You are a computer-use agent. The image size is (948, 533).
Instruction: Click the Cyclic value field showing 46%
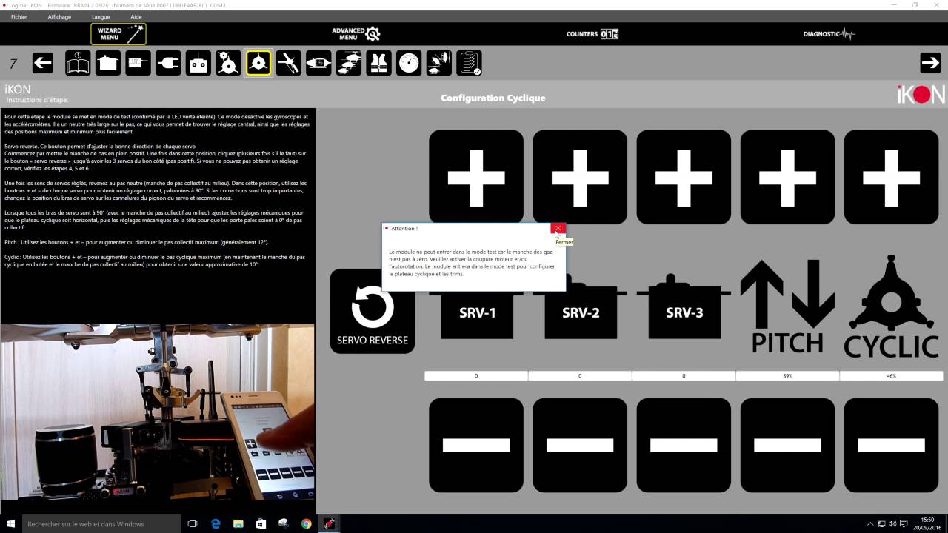click(891, 376)
